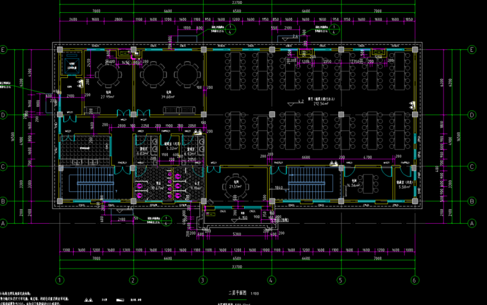Screen dimensions: 487x305
Task: Select the left-side axis bubble A
Action: click(4, 224)
